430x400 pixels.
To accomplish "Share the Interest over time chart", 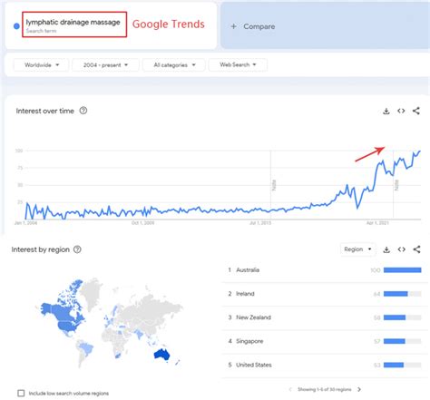I will pyautogui.click(x=416, y=111).
